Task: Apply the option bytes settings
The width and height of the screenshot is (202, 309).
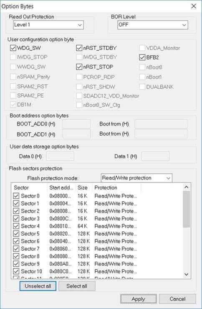Action: click(138, 299)
